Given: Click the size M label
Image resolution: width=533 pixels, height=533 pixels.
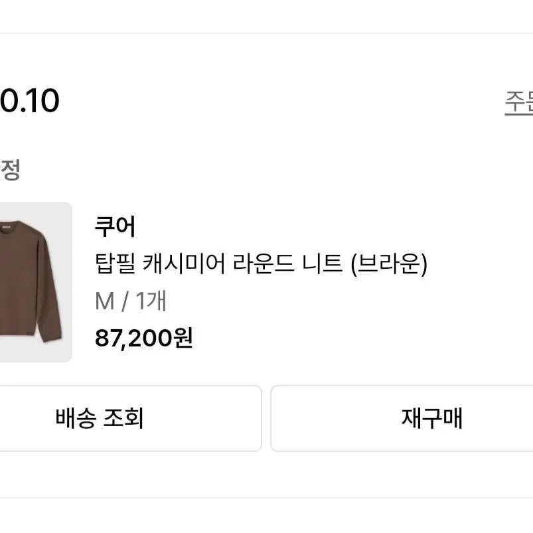Looking at the screenshot, I should (x=104, y=301).
